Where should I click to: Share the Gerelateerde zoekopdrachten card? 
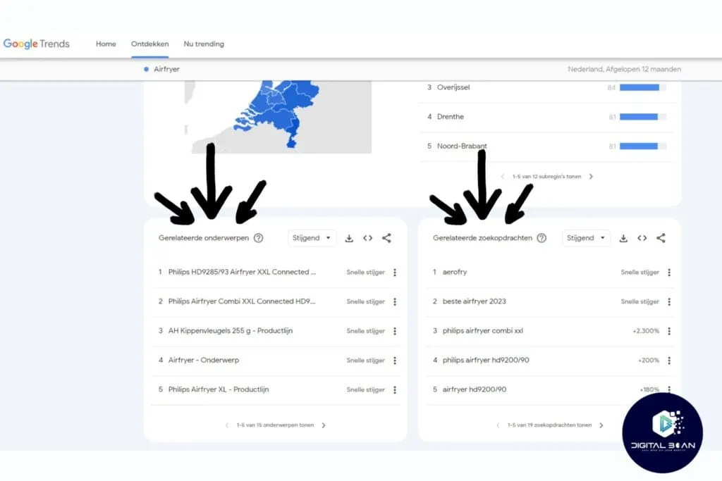pos(661,238)
